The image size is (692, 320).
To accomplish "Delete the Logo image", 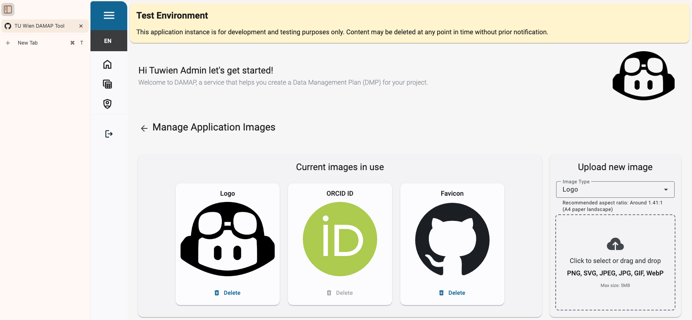I will tap(227, 293).
